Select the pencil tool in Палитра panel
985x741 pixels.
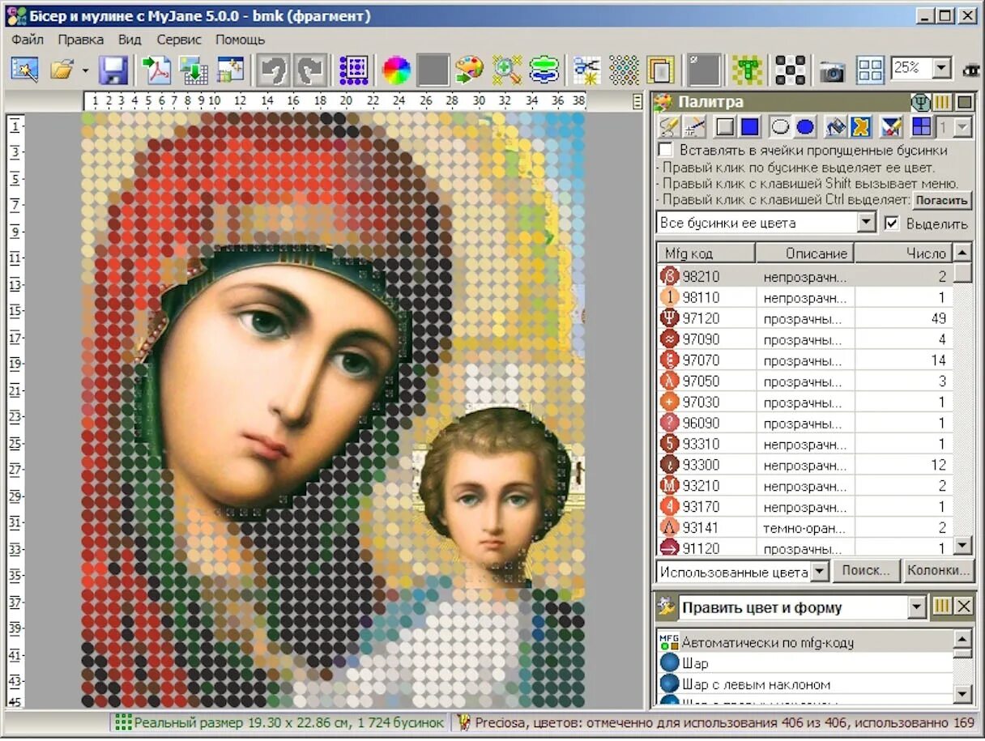[669, 126]
